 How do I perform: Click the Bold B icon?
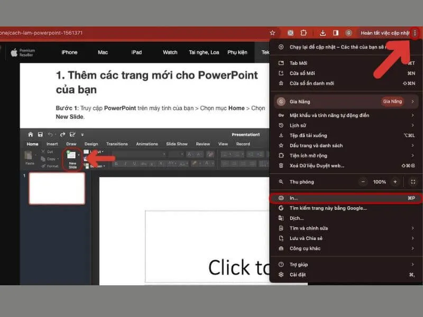(116, 164)
